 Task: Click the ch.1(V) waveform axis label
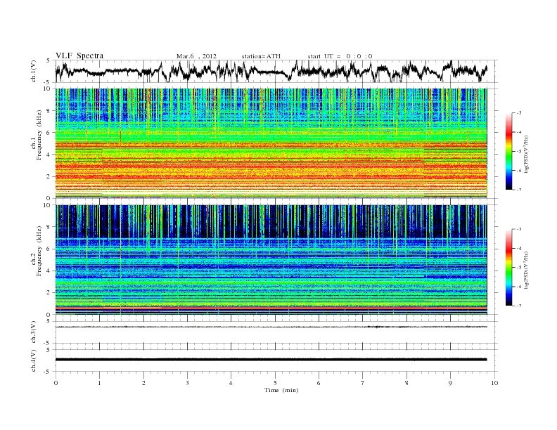coord(34,71)
